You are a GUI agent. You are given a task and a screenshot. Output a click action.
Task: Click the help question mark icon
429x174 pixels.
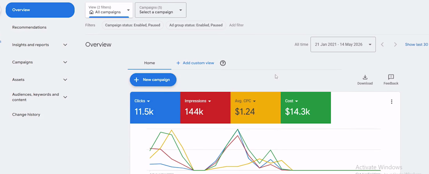point(223,63)
